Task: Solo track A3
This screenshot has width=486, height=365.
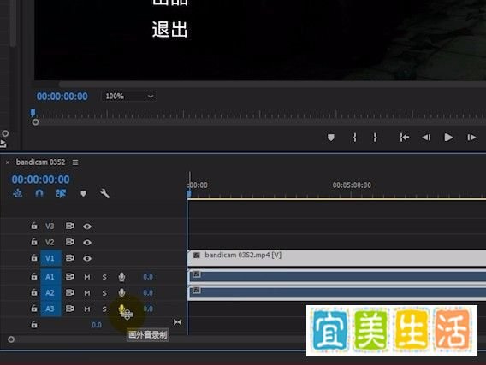Action: [x=104, y=309]
